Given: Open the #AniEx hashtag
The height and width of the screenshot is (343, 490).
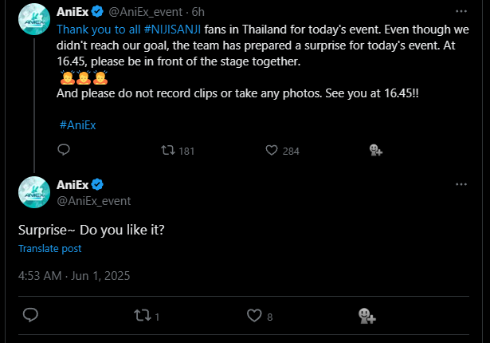Looking at the screenshot, I should pos(78,124).
